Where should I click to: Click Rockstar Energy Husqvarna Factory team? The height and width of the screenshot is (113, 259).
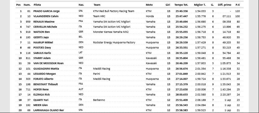point(114,42)
